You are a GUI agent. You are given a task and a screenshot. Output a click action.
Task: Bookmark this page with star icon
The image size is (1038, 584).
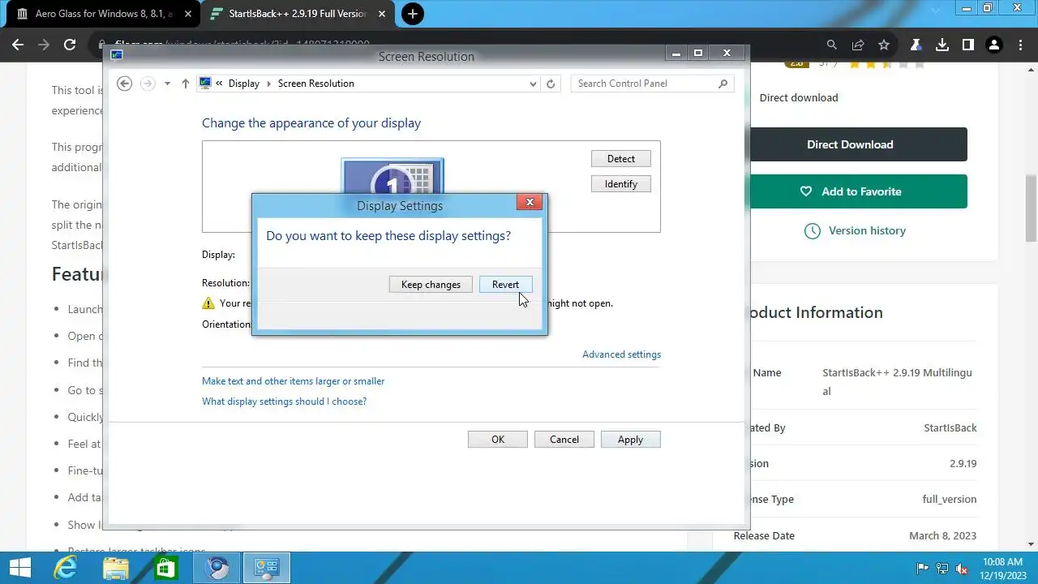(884, 45)
